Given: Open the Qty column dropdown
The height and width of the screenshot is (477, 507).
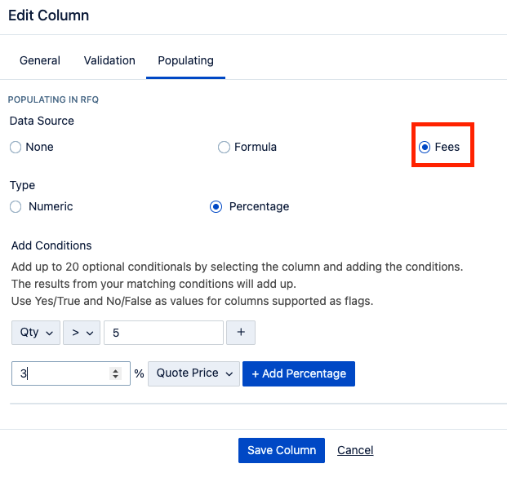Looking at the screenshot, I should coord(36,333).
